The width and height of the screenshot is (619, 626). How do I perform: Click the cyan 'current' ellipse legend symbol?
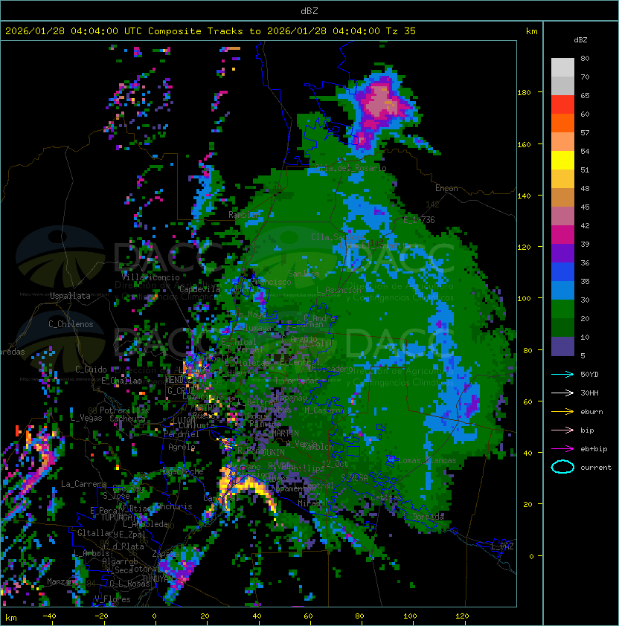(x=562, y=467)
